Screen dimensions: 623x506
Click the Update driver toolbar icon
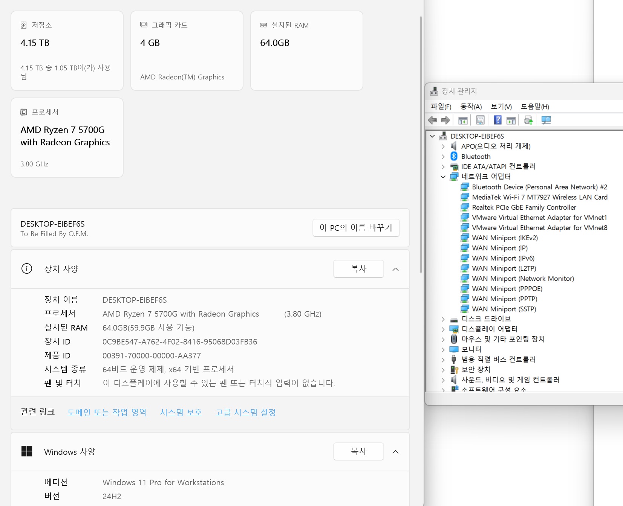528,120
